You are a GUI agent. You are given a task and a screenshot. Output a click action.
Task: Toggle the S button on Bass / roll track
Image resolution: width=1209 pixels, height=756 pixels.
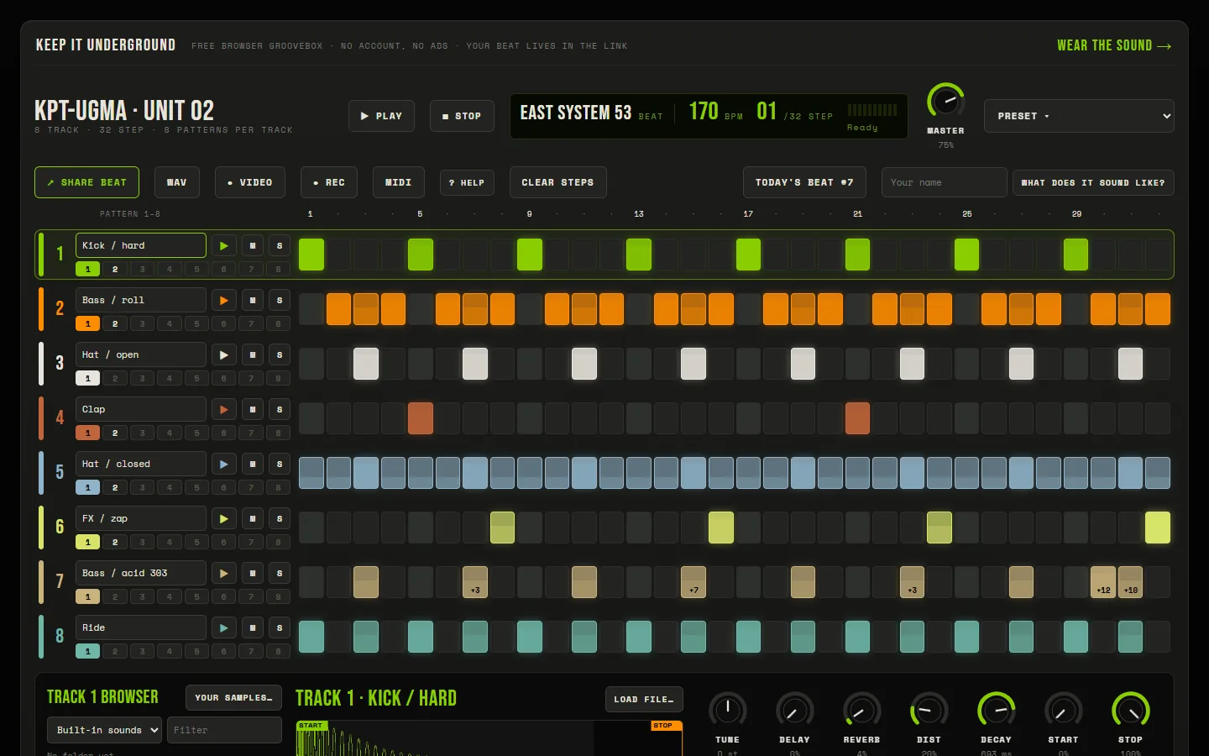280,300
